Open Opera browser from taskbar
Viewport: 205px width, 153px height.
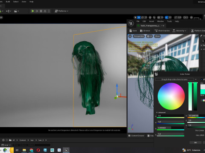(x=38, y=150)
